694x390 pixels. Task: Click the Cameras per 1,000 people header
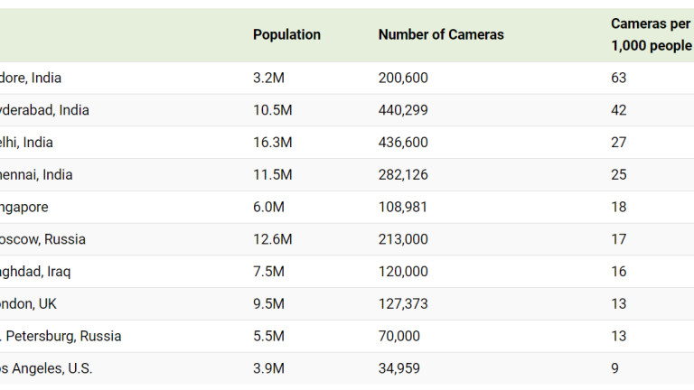(650, 34)
